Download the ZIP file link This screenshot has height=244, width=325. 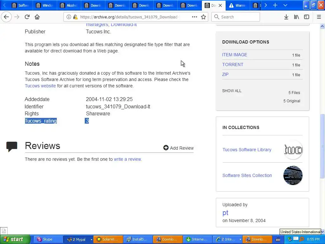[x=225, y=74]
